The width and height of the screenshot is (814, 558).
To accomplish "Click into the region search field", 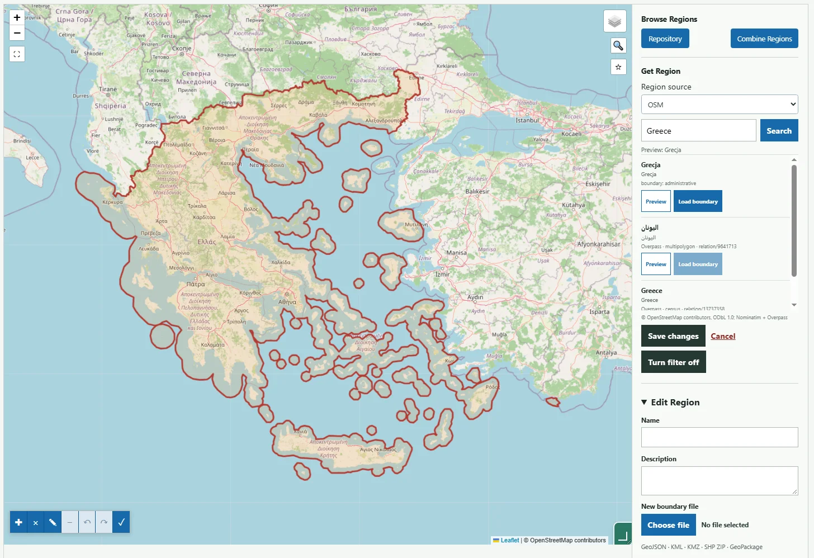I will tap(699, 131).
